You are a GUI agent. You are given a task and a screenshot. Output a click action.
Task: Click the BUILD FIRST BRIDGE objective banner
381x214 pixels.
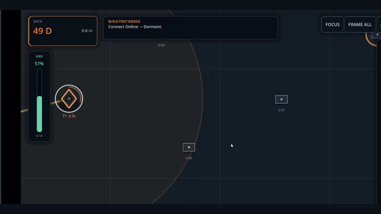click(x=190, y=28)
